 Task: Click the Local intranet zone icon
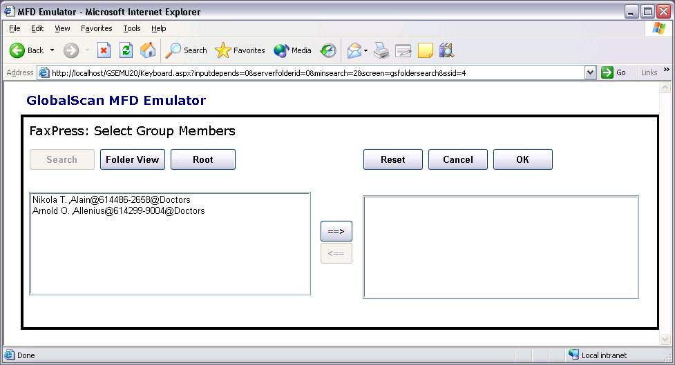573,355
